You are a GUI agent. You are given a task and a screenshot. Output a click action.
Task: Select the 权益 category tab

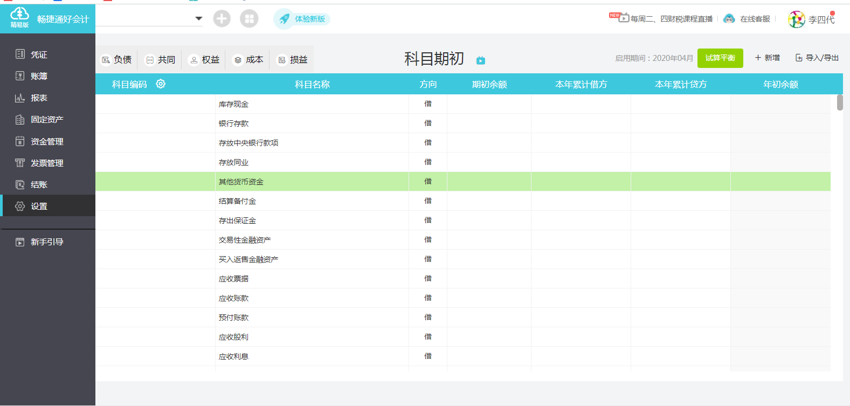point(204,60)
